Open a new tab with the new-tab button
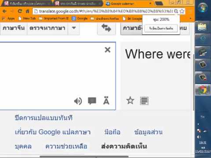211x158 pixels. pos(159,4)
